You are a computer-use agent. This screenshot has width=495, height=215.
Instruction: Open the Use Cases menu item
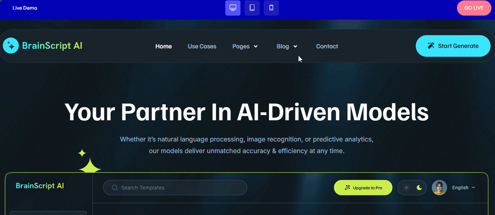202,46
